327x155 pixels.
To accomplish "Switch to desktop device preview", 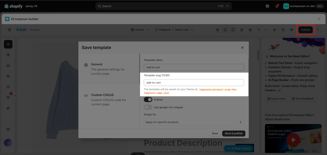I will (217, 30).
